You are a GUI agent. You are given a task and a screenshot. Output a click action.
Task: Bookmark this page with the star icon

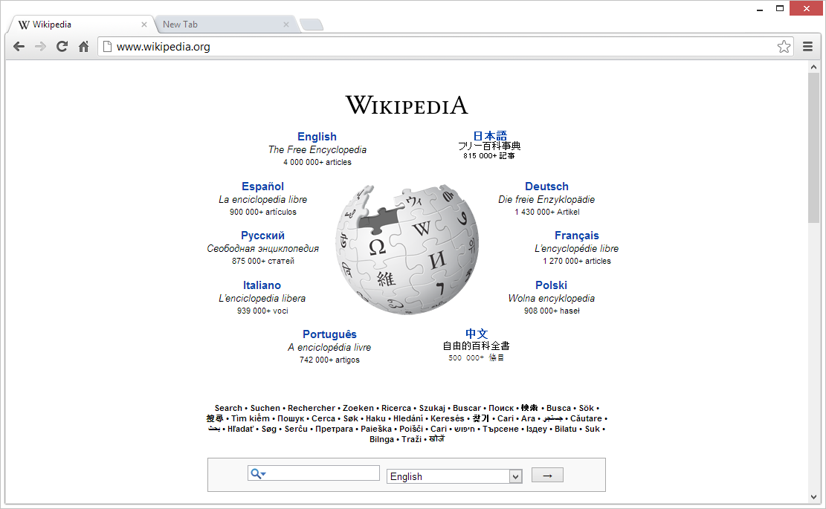coord(784,46)
